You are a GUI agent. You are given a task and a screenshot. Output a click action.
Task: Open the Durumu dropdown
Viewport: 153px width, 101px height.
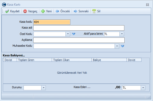click(x=43, y=88)
